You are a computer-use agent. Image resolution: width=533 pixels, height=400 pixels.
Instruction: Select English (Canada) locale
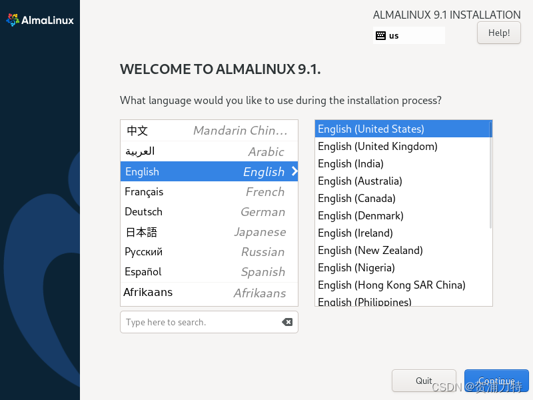(x=404, y=198)
